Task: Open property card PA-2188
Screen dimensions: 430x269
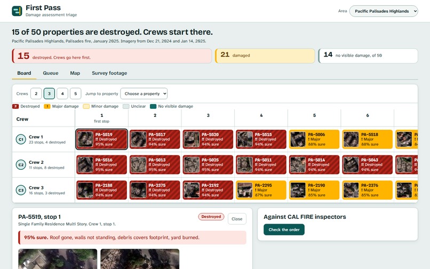Action: pos(101,190)
